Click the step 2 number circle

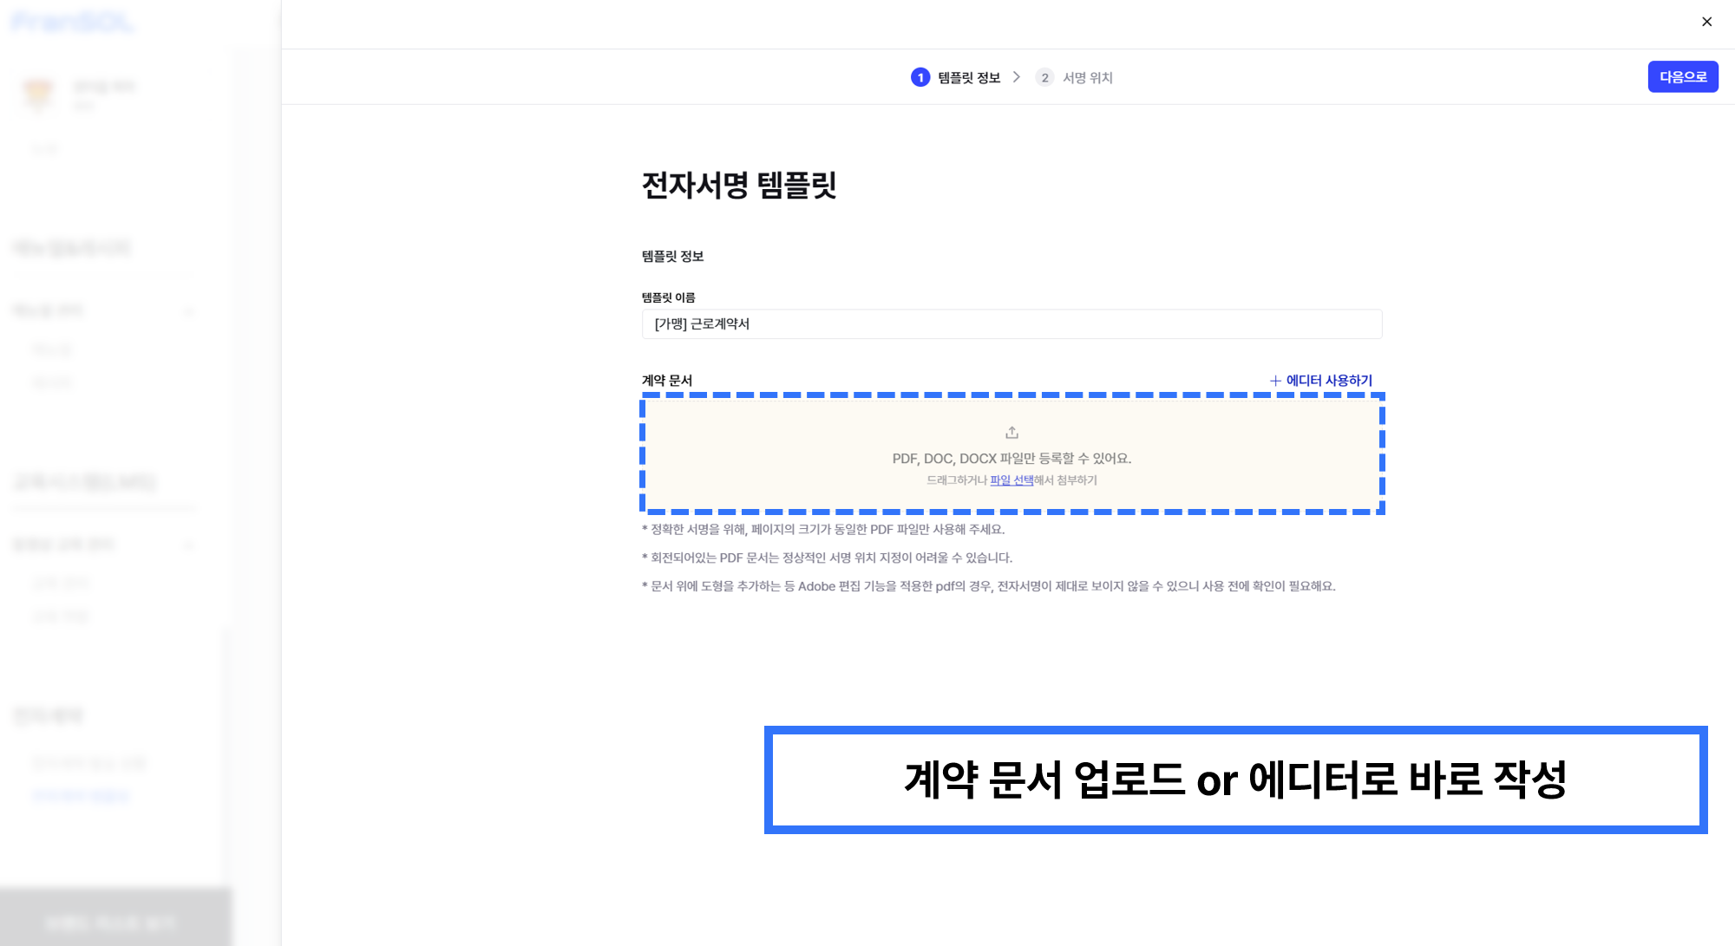point(1044,77)
